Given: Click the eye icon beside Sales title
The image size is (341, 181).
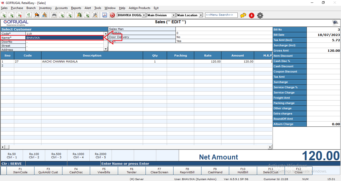Looking at the screenshot, I should (x=335, y=23).
